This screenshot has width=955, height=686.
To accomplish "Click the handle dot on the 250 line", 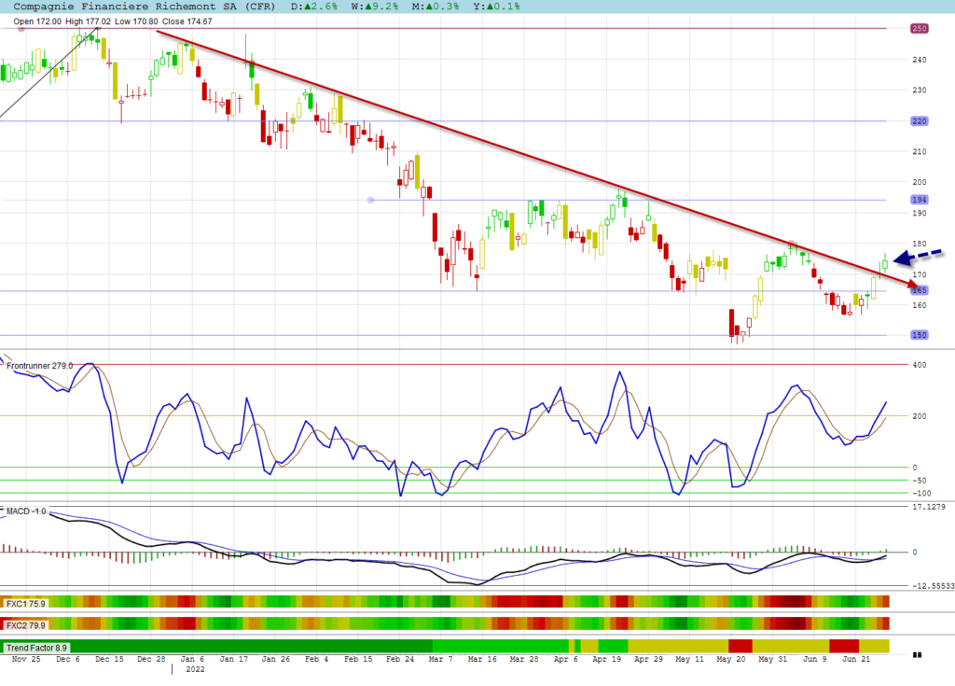I will tap(21, 29).
